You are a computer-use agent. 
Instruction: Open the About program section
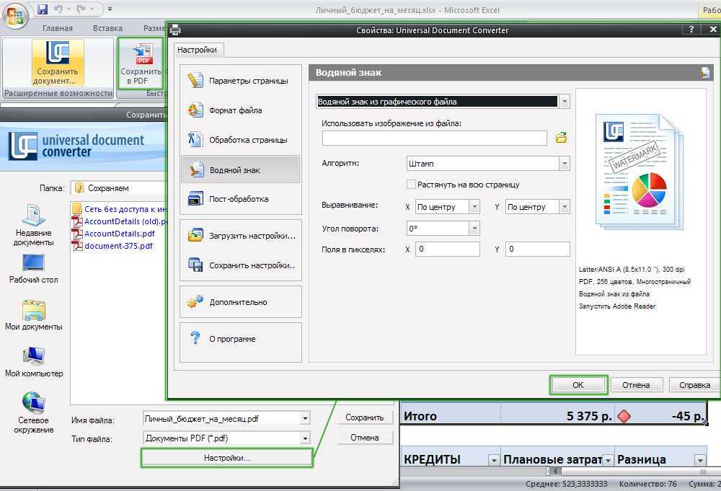point(241,339)
